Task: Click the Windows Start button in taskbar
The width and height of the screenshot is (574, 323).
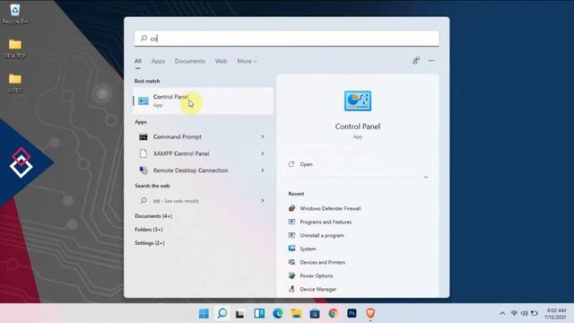Action: (x=204, y=313)
